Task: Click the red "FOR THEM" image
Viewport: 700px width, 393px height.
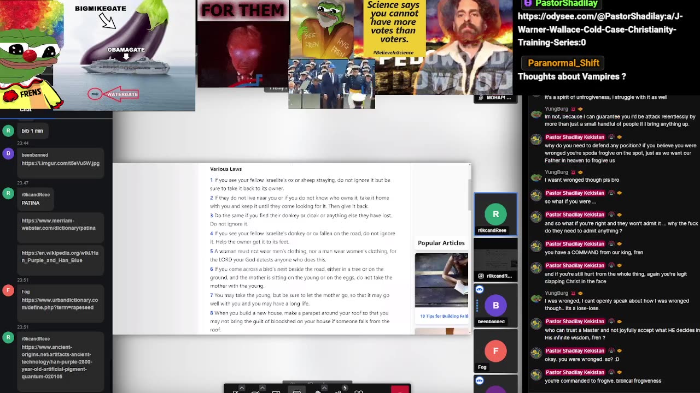Action: [x=243, y=44]
